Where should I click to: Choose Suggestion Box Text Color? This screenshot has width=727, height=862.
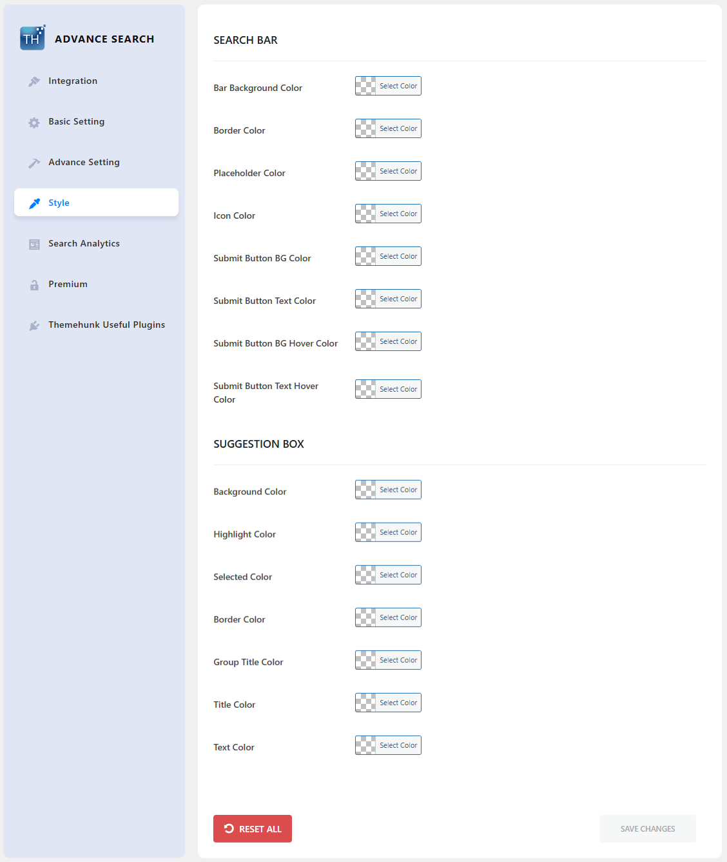[388, 745]
